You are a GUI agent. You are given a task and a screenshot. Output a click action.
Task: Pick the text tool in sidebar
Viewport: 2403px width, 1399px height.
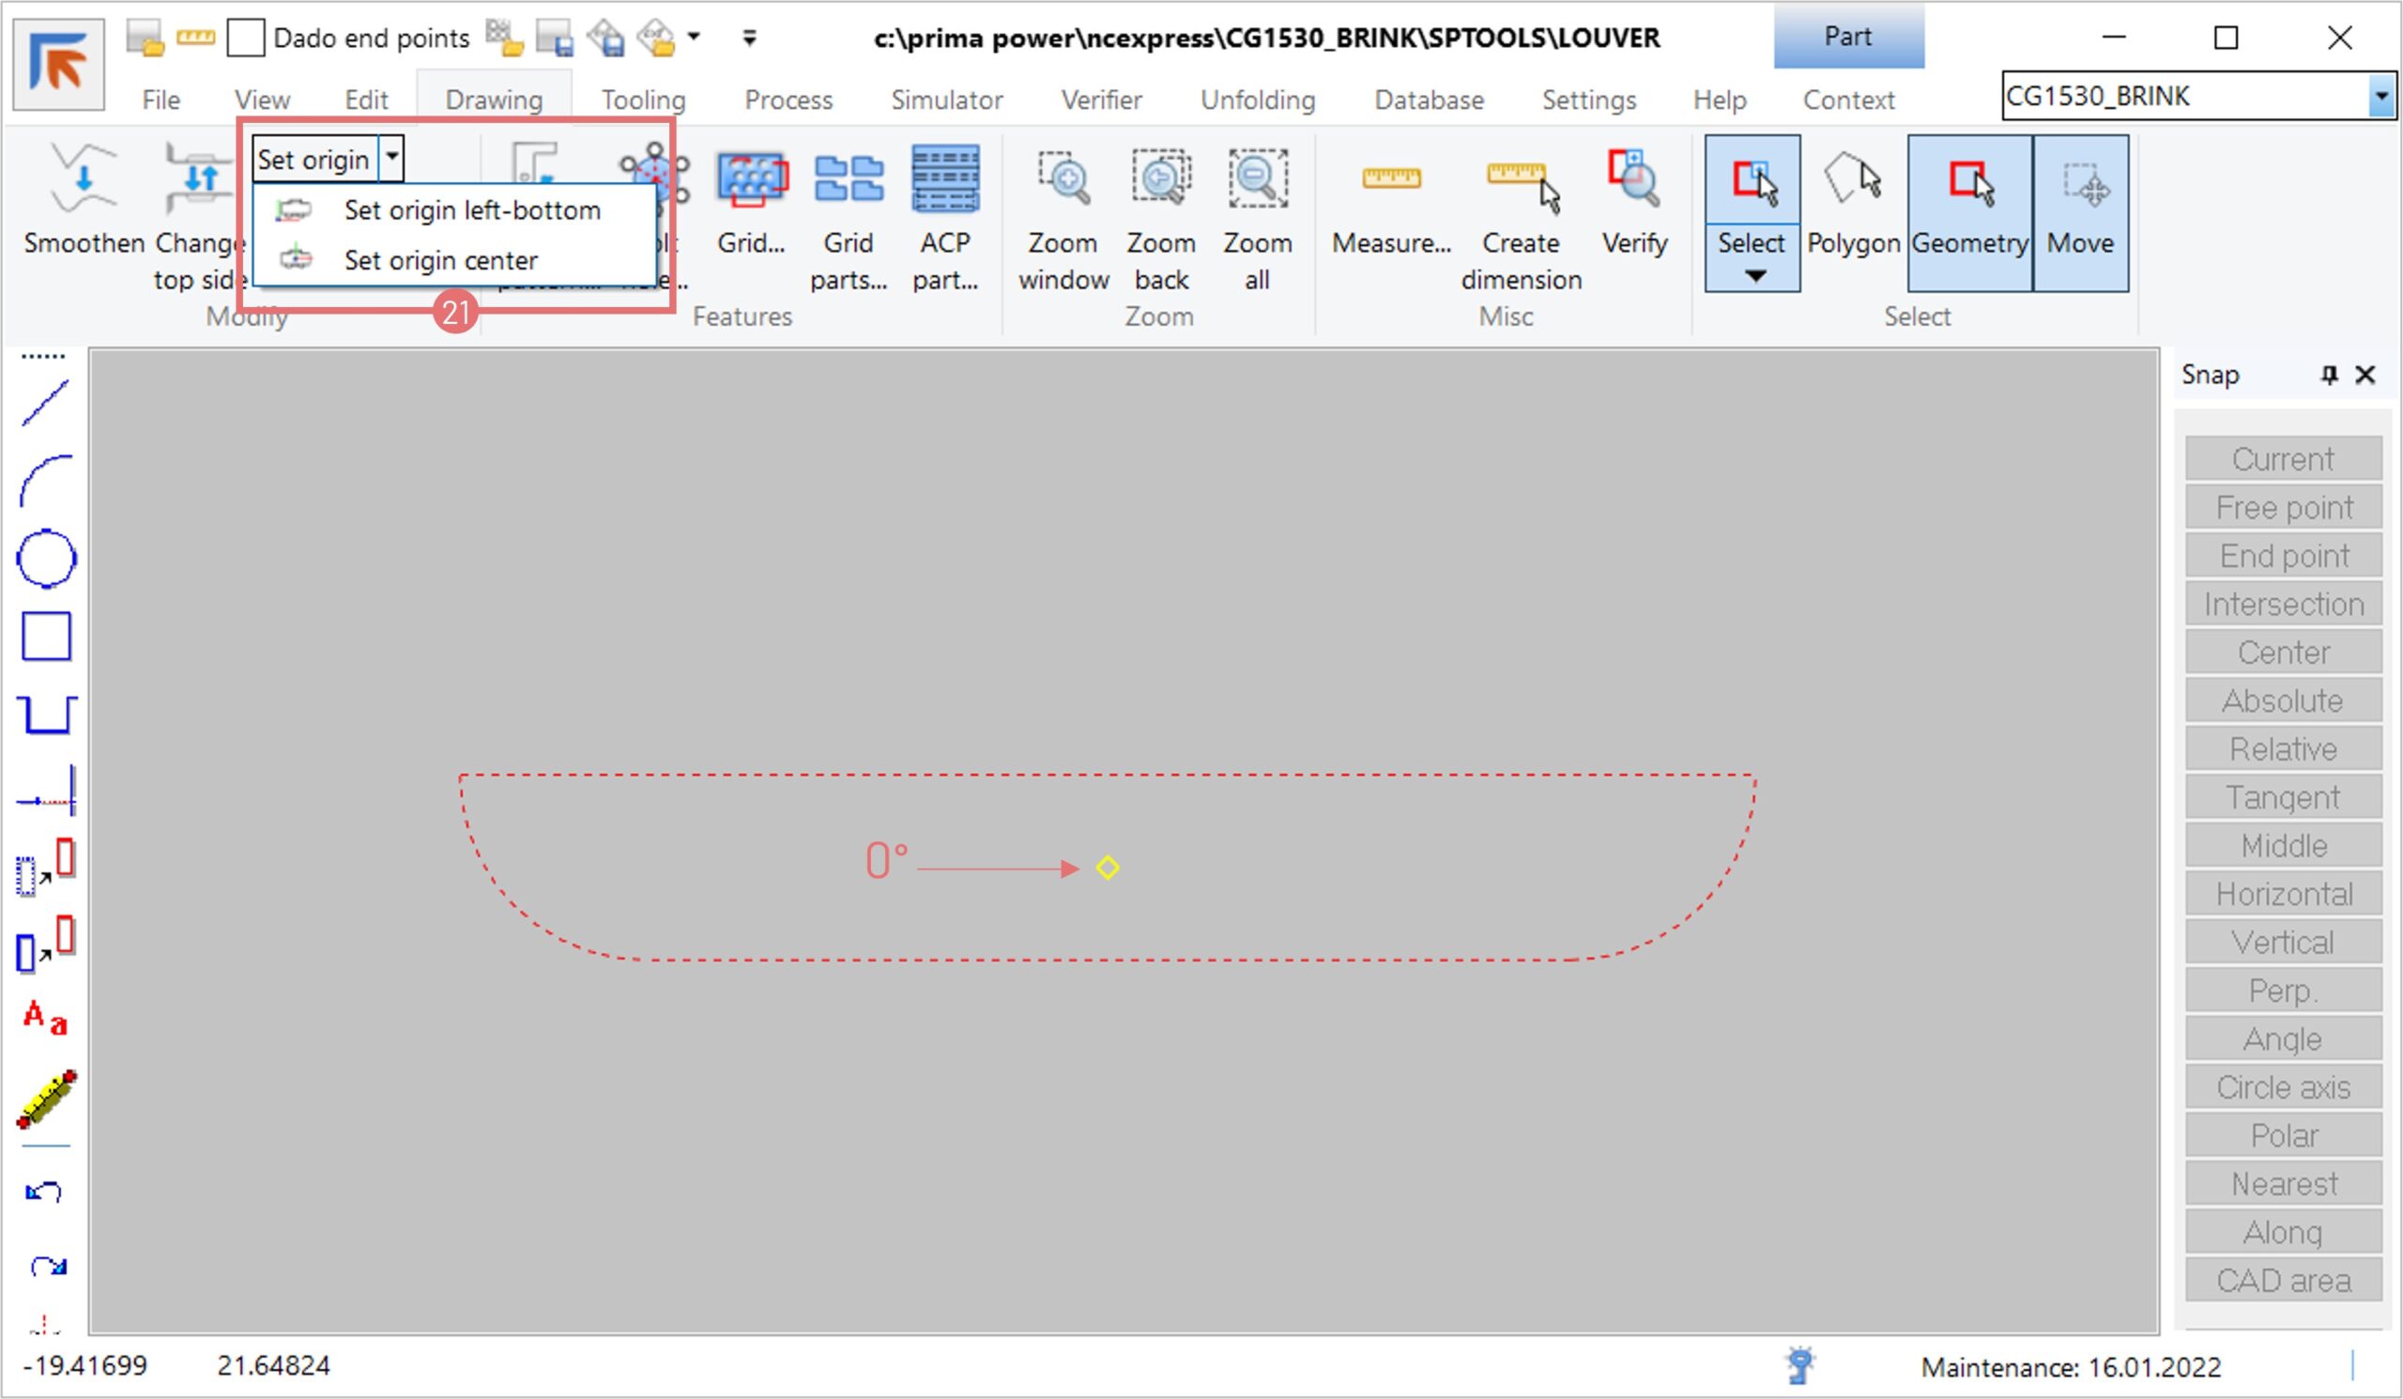[x=46, y=1019]
